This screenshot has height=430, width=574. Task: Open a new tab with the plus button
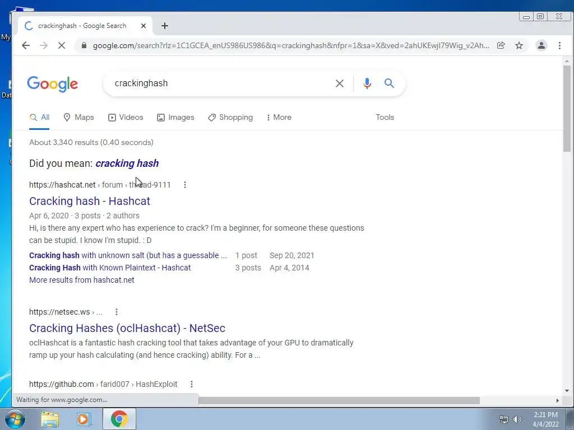165,26
